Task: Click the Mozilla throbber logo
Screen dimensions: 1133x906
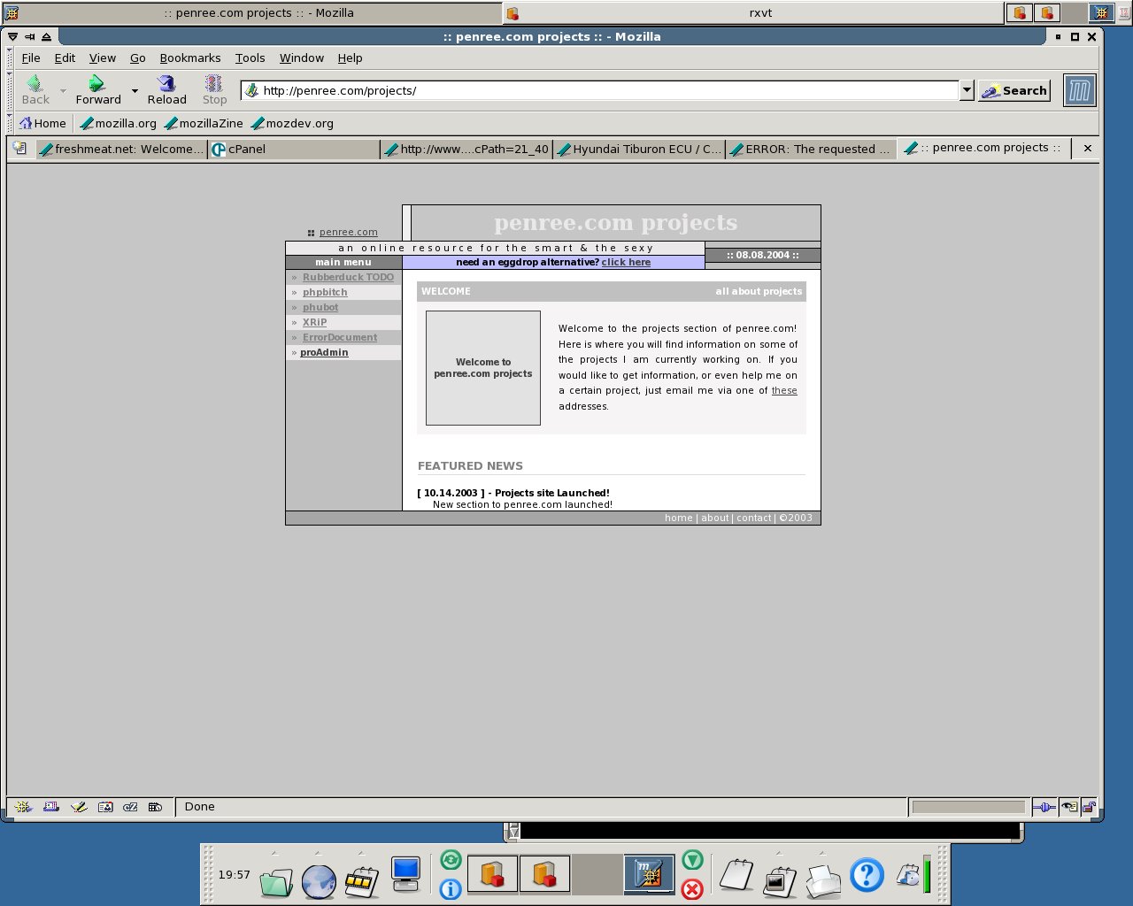Action: pos(1080,90)
